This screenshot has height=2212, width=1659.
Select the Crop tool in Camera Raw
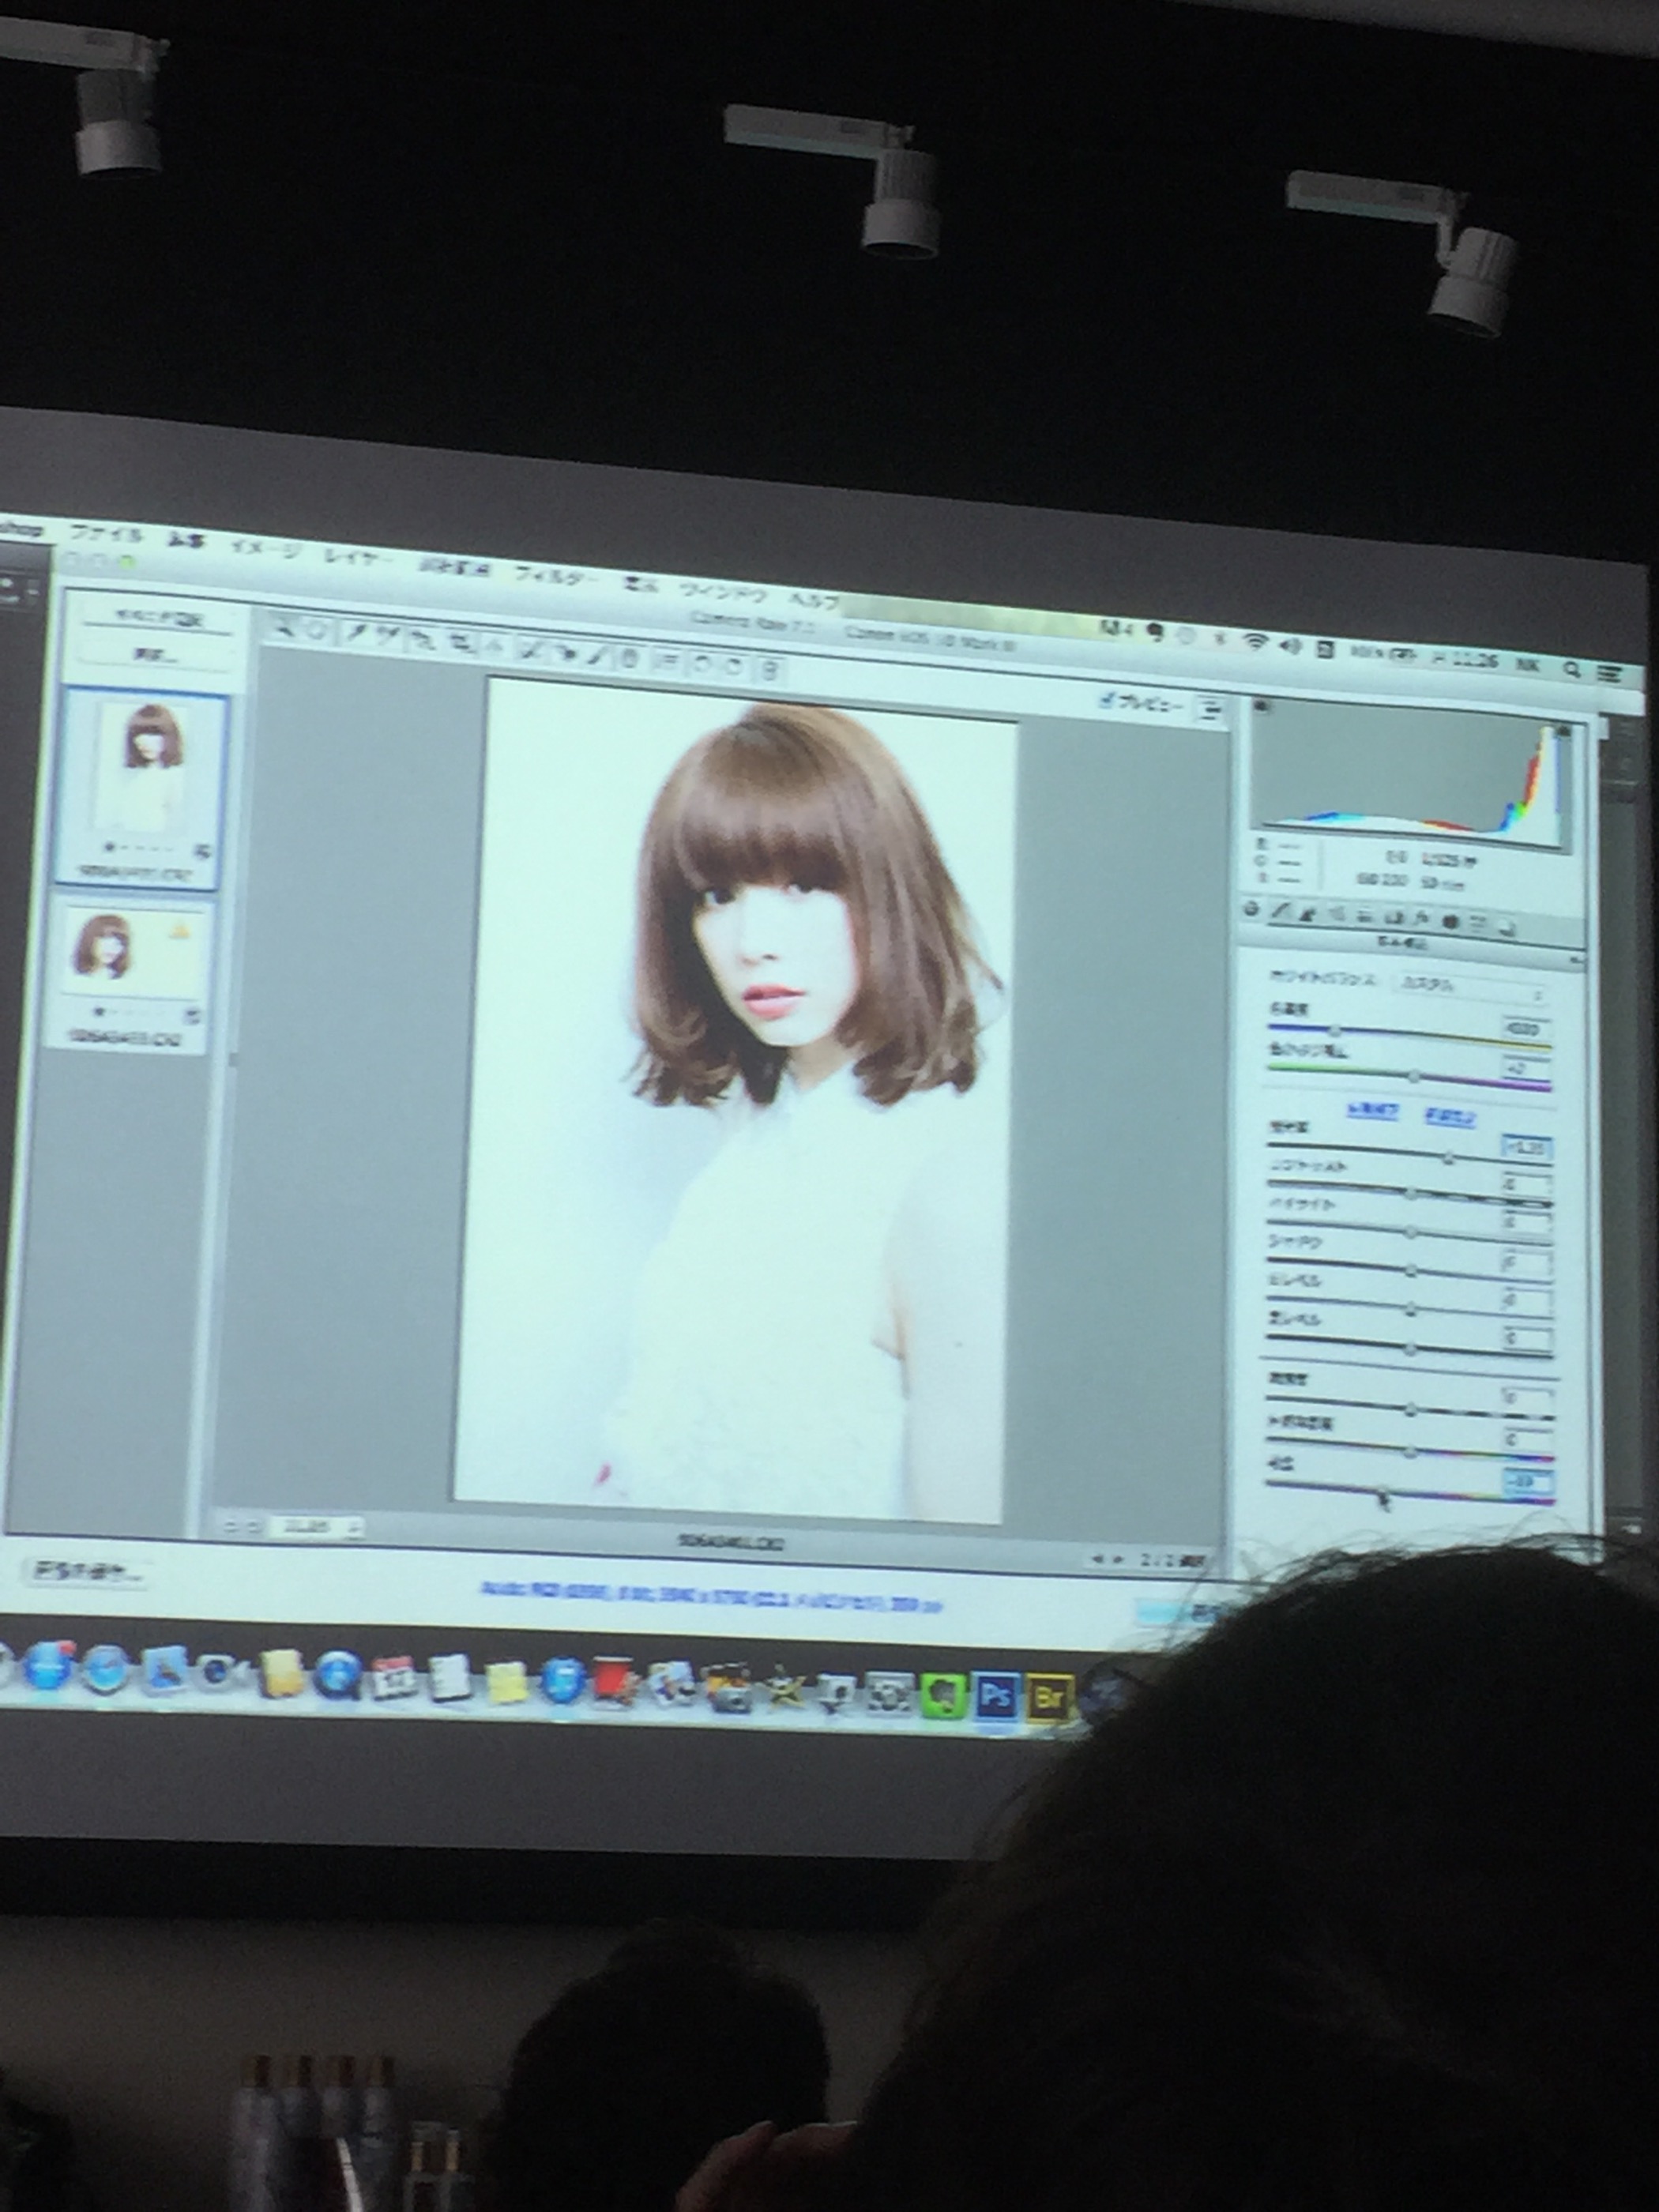(462, 644)
